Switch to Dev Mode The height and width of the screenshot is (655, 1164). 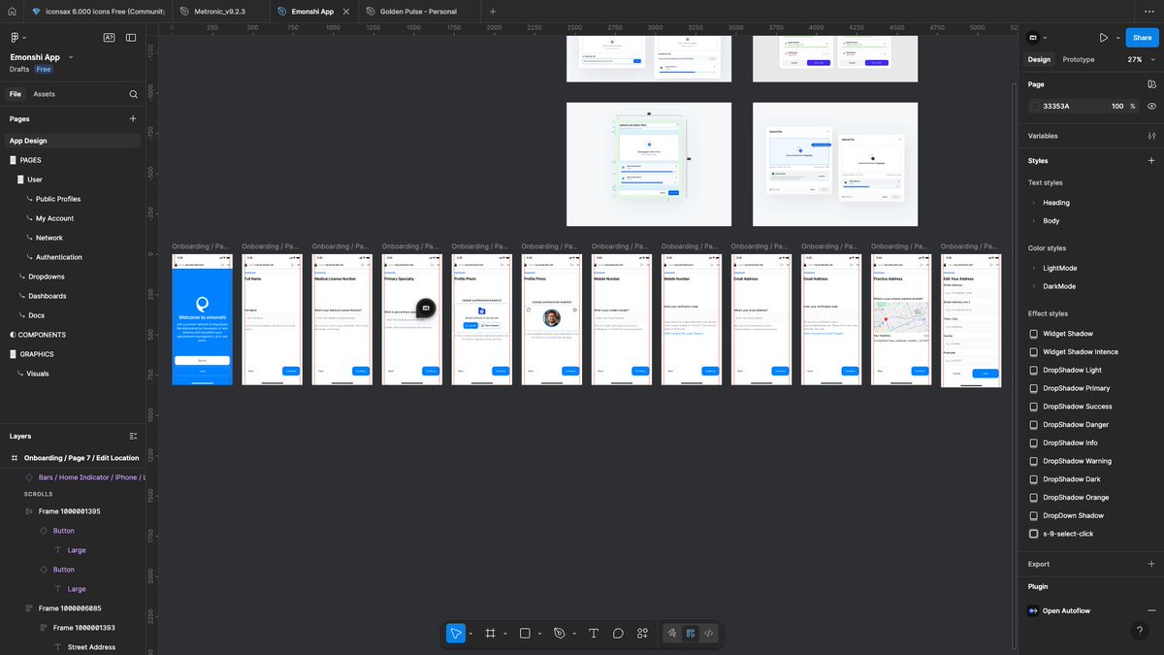pyautogui.click(x=709, y=634)
